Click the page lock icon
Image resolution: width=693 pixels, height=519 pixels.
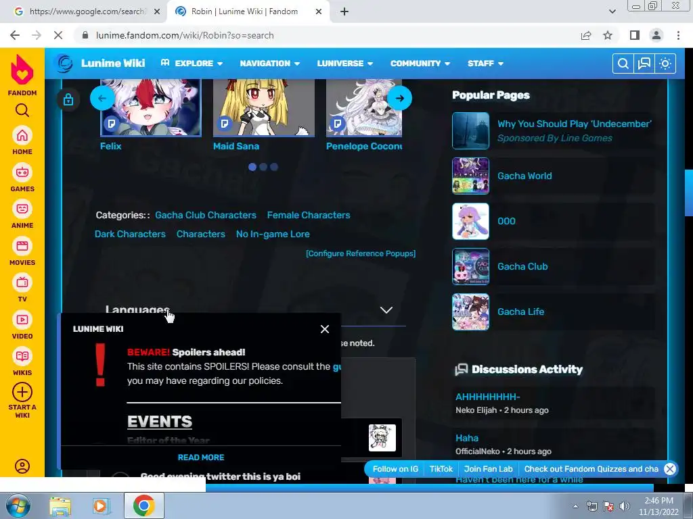[x=68, y=99]
